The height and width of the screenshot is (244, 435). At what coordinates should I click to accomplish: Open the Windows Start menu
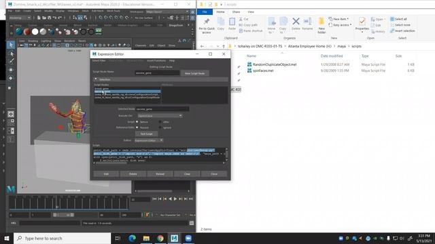[7, 238]
